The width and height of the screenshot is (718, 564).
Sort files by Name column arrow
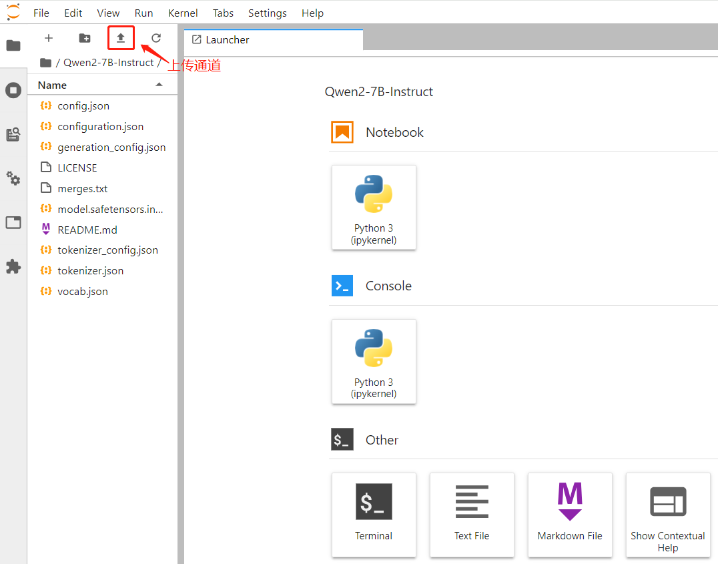tap(159, 85)
